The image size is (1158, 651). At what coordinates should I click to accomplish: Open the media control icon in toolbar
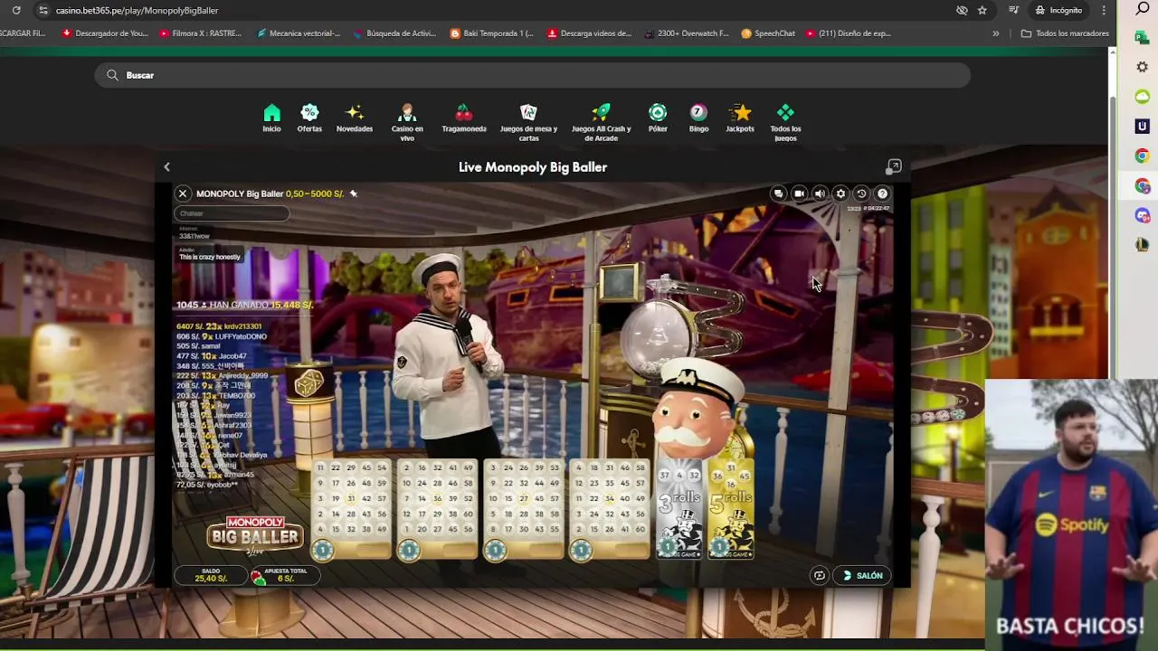1013,10
